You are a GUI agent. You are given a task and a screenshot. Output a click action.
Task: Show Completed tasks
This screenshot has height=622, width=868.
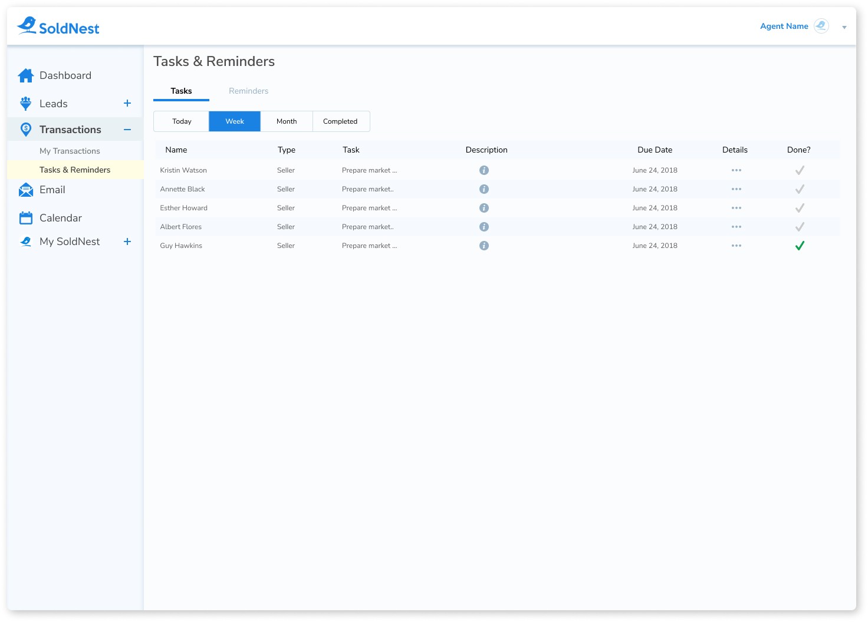[341, 121]
